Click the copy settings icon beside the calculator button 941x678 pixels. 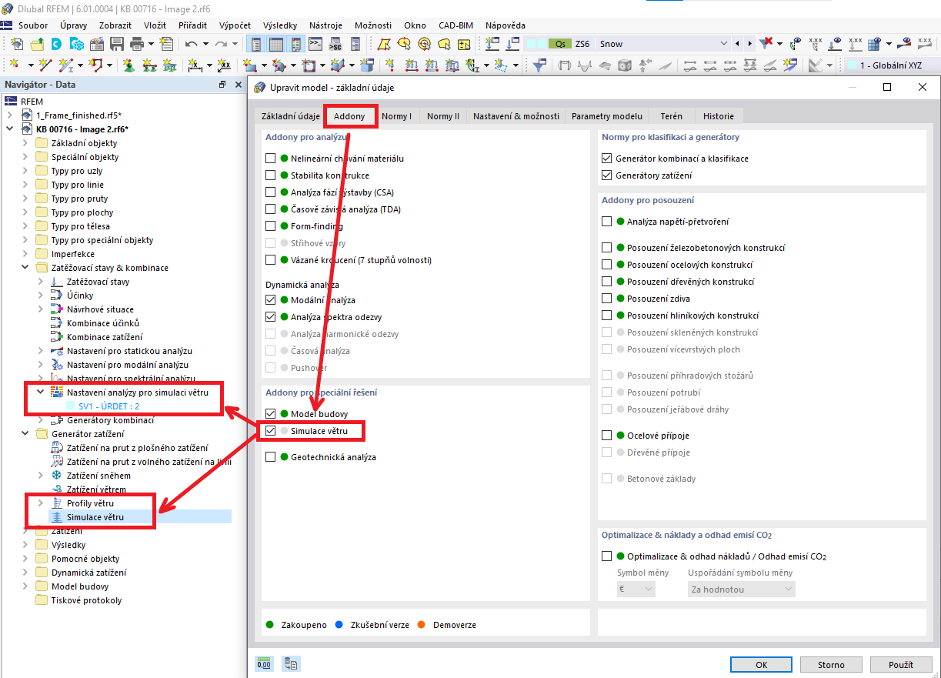(291, 663)
